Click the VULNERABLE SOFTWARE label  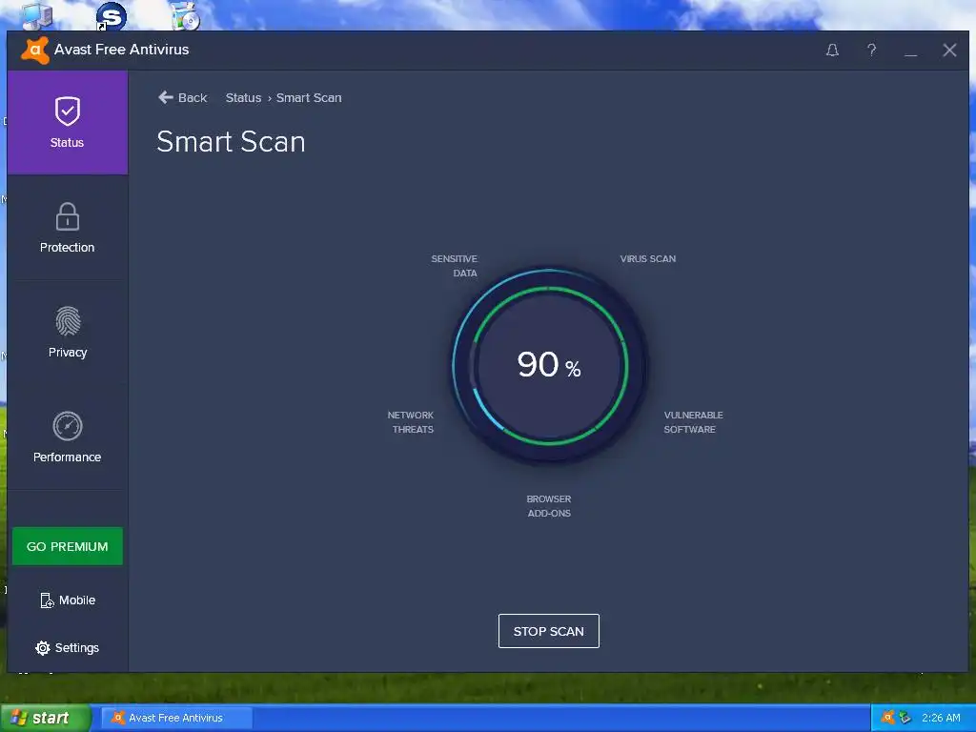pos(694,422)
